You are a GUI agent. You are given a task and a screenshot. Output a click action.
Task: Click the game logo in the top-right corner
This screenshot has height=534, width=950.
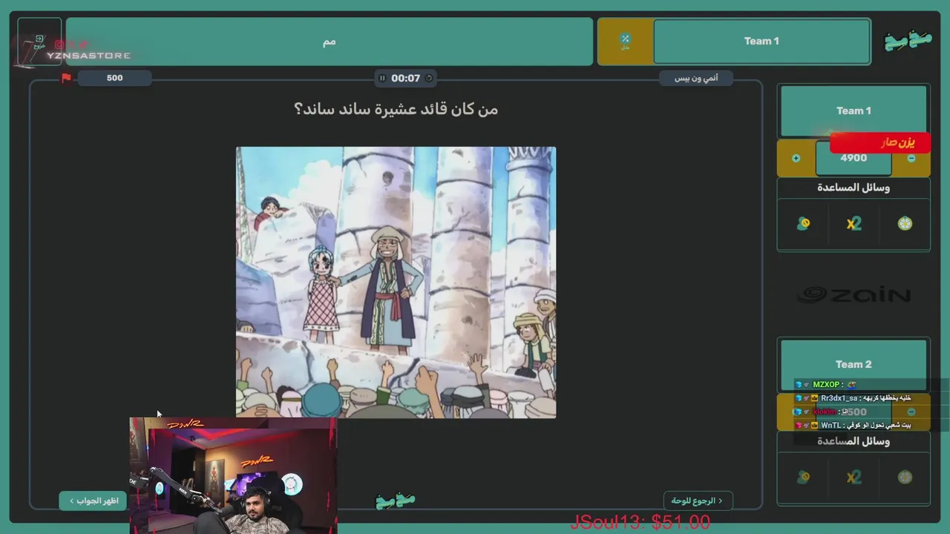[908, 41]
